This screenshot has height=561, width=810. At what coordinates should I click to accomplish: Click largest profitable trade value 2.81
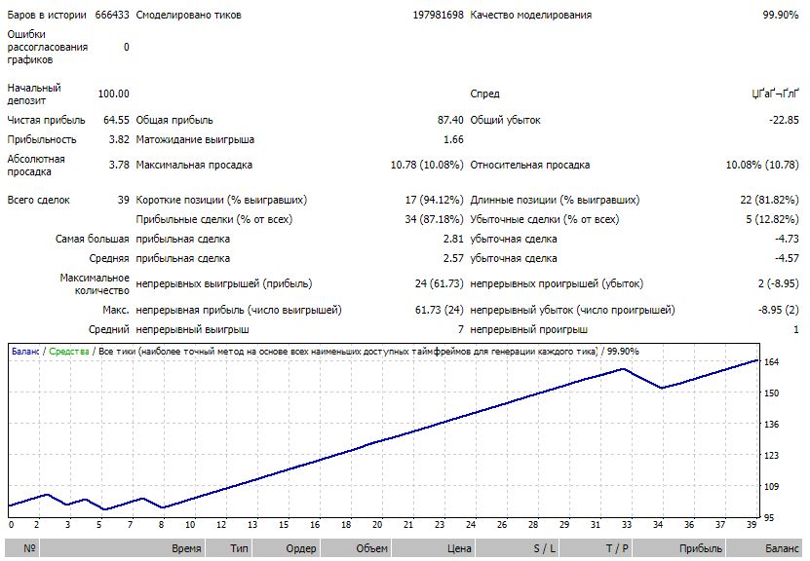pyautogui.click(x=453, y=240)
